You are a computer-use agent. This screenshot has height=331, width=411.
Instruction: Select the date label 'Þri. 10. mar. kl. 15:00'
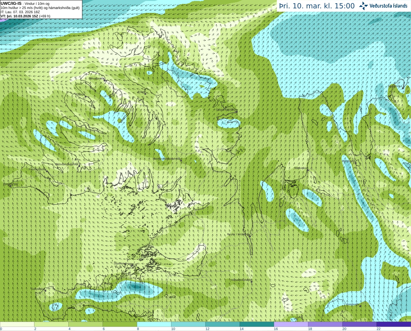(x=317, y=6)
